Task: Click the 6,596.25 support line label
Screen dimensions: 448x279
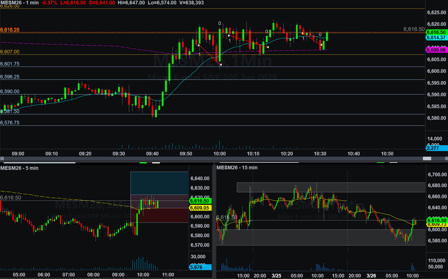Action: pyautogui.click(x=10, y=77)
